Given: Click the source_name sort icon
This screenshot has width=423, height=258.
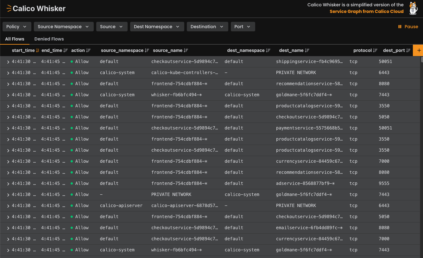Looking at the screenshot, I should click(x=186, y=51).
